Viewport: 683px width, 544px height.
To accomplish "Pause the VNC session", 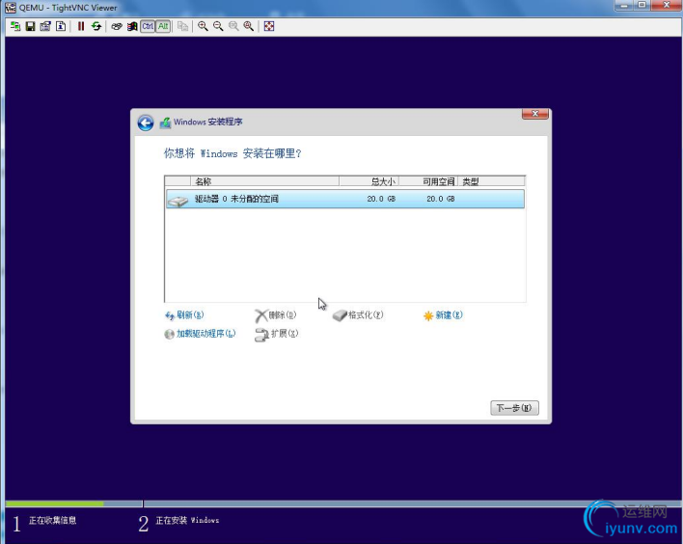I will pos(81,26).
